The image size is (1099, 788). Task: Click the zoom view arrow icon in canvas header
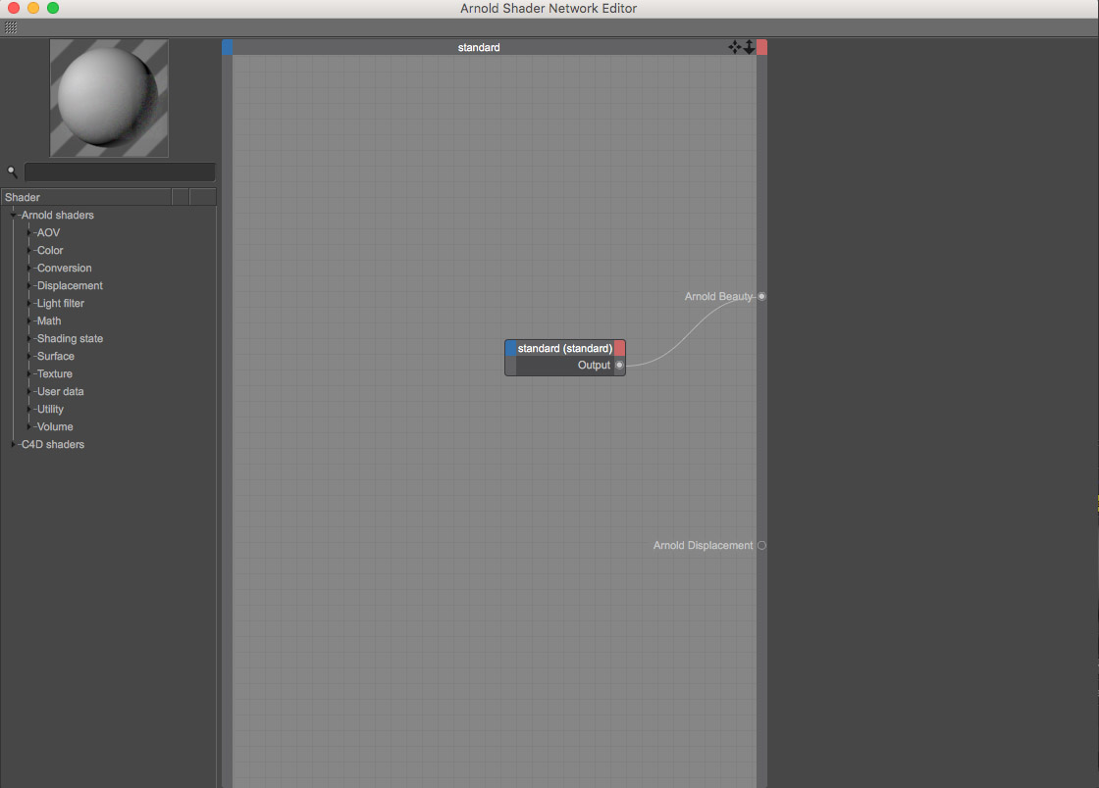click(749, 47)
